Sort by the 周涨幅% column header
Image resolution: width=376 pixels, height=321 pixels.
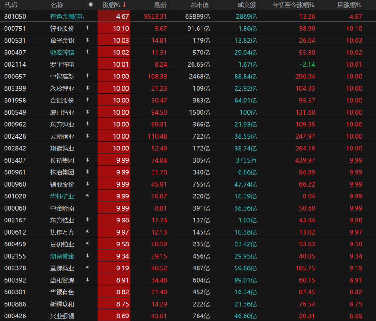[x=349, y=5]
